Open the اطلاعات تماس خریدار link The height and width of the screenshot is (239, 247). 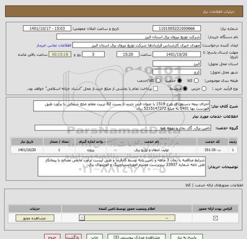(54, 45)
